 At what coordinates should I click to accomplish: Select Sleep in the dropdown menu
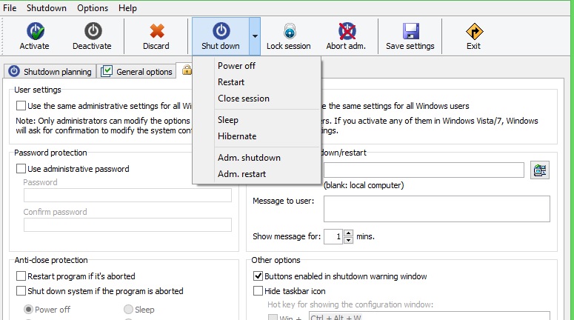click(256, 120)
